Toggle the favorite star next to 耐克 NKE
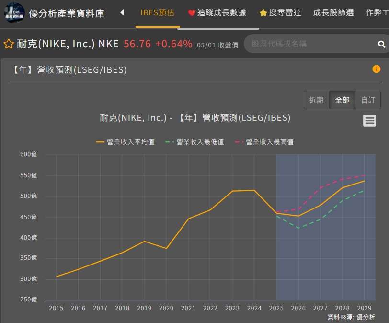Screen dimensions: 389x323 pyautogui.click(x=9, y=44)
